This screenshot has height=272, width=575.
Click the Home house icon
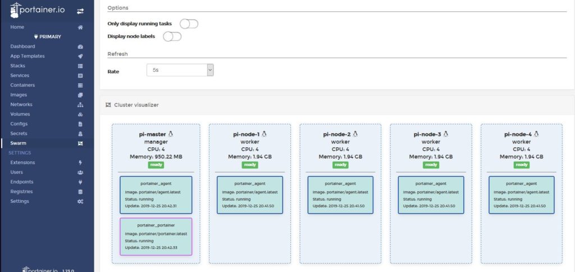[x=80, y=27]
